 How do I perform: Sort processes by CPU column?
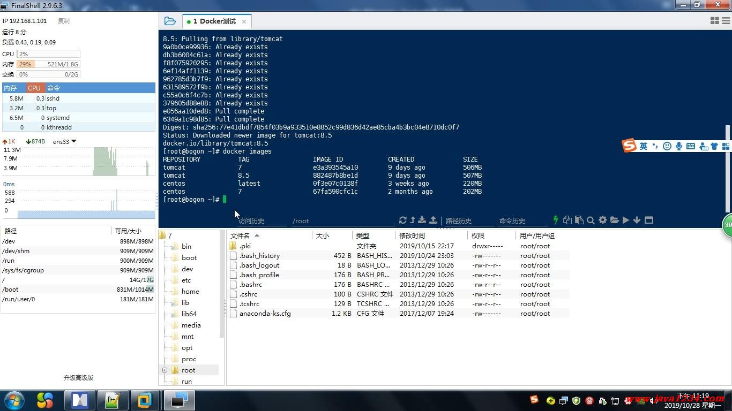coord(34,88)
